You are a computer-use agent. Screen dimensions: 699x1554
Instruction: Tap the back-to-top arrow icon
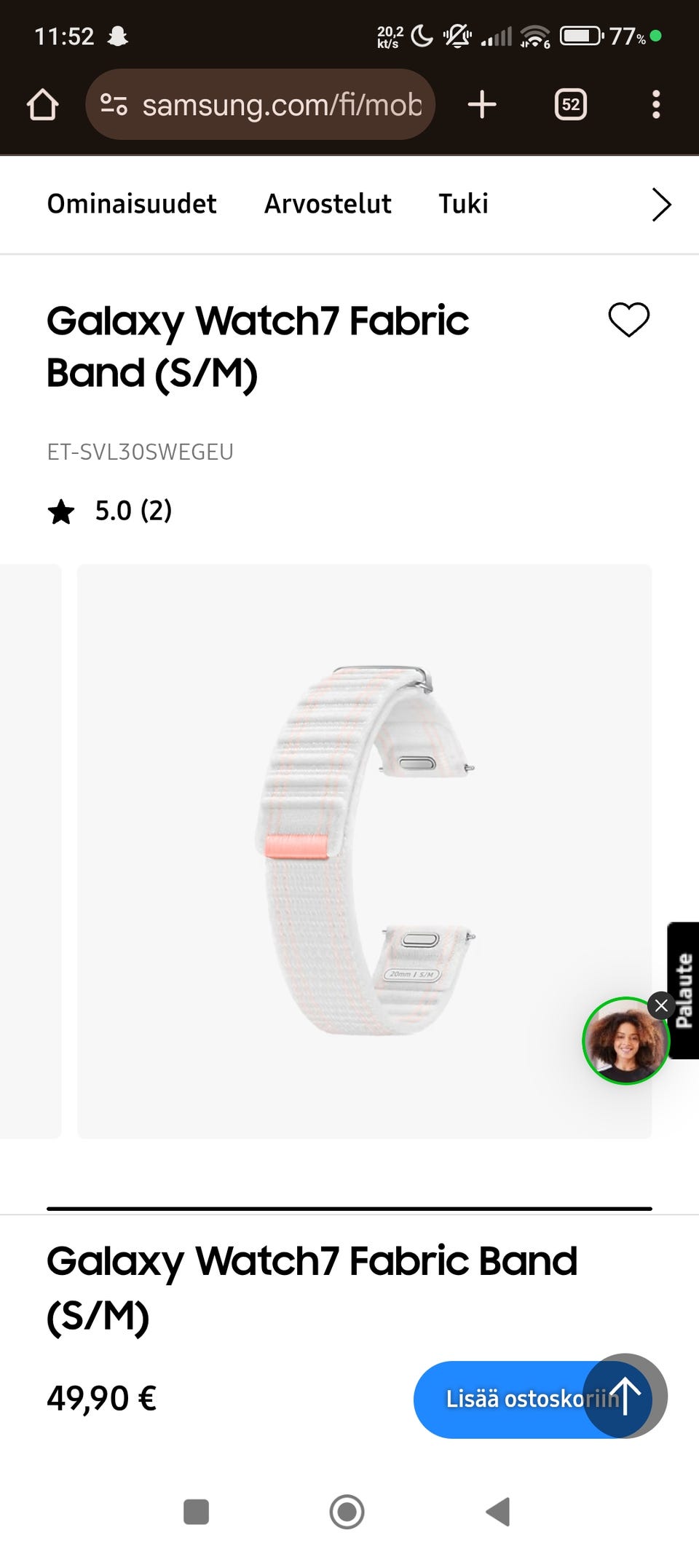tap(625, 1396)
